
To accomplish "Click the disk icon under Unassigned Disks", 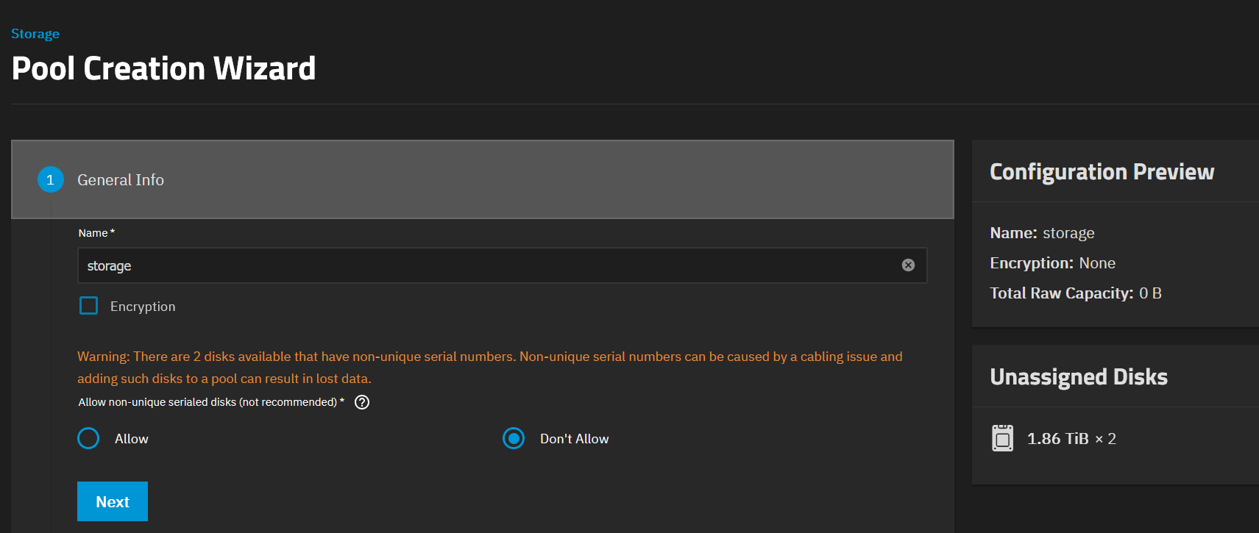I will pyautogui.click(x=1002, y=439).
